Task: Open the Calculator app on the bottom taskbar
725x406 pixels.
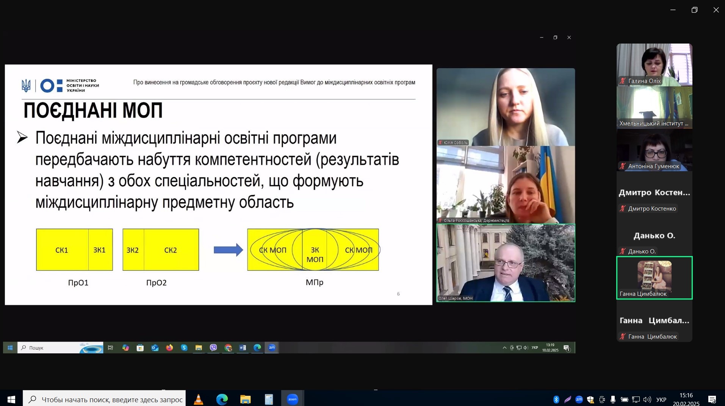Action: 269,399
